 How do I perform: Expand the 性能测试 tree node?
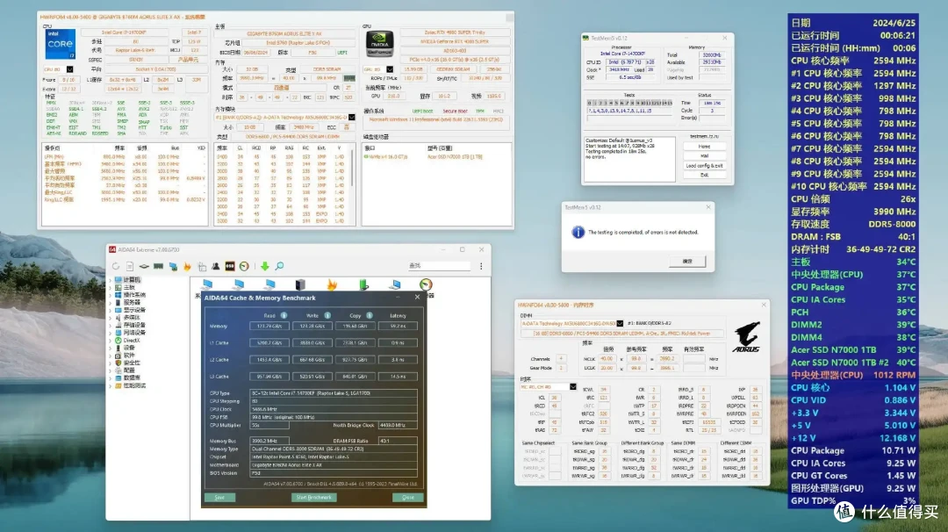point(110,385)
